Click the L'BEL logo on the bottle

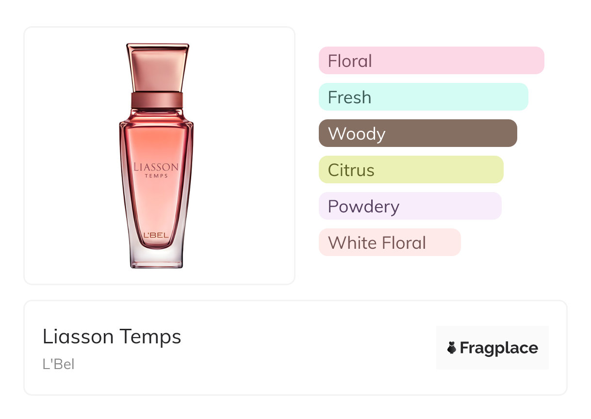click(x=156, y=236)
